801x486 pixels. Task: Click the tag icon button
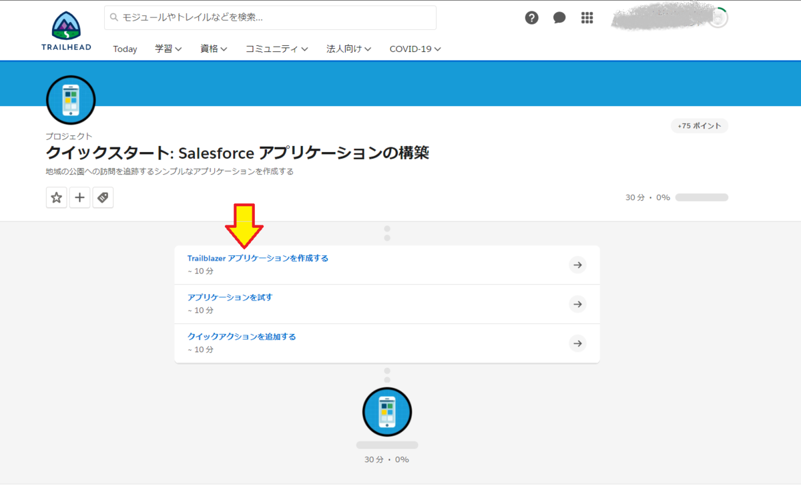pos(103,197)
